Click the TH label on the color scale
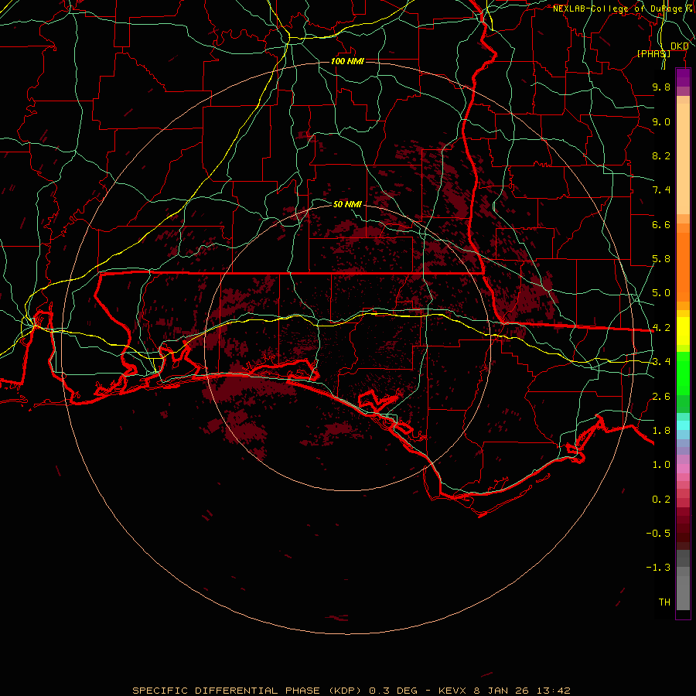The width and height of the screenshot is (696, 696). [x=664, y=602]
